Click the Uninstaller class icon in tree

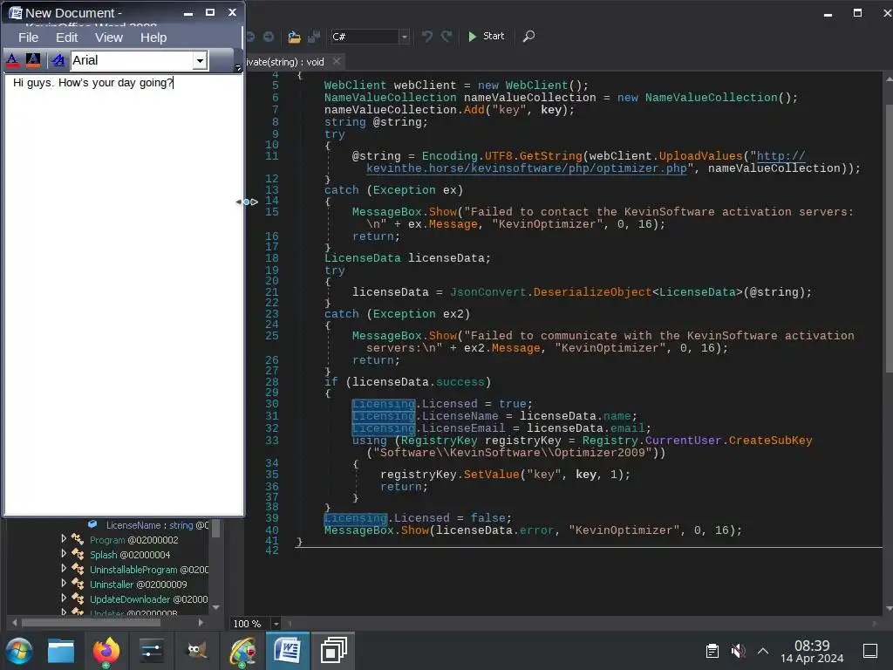tap(78, 584)
